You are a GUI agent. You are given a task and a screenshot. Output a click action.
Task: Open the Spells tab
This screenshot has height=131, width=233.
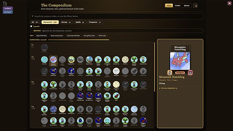point(80,22)
